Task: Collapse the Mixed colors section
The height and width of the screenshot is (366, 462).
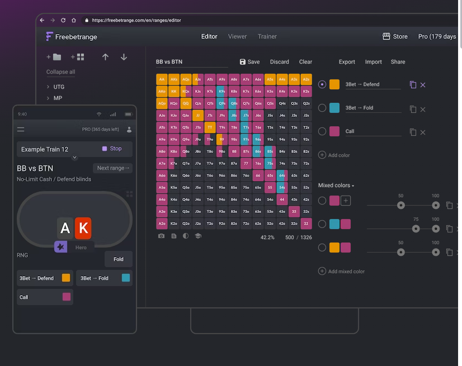Action: click(x=336, y=186)
